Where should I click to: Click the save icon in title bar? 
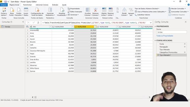click(5, 1)
